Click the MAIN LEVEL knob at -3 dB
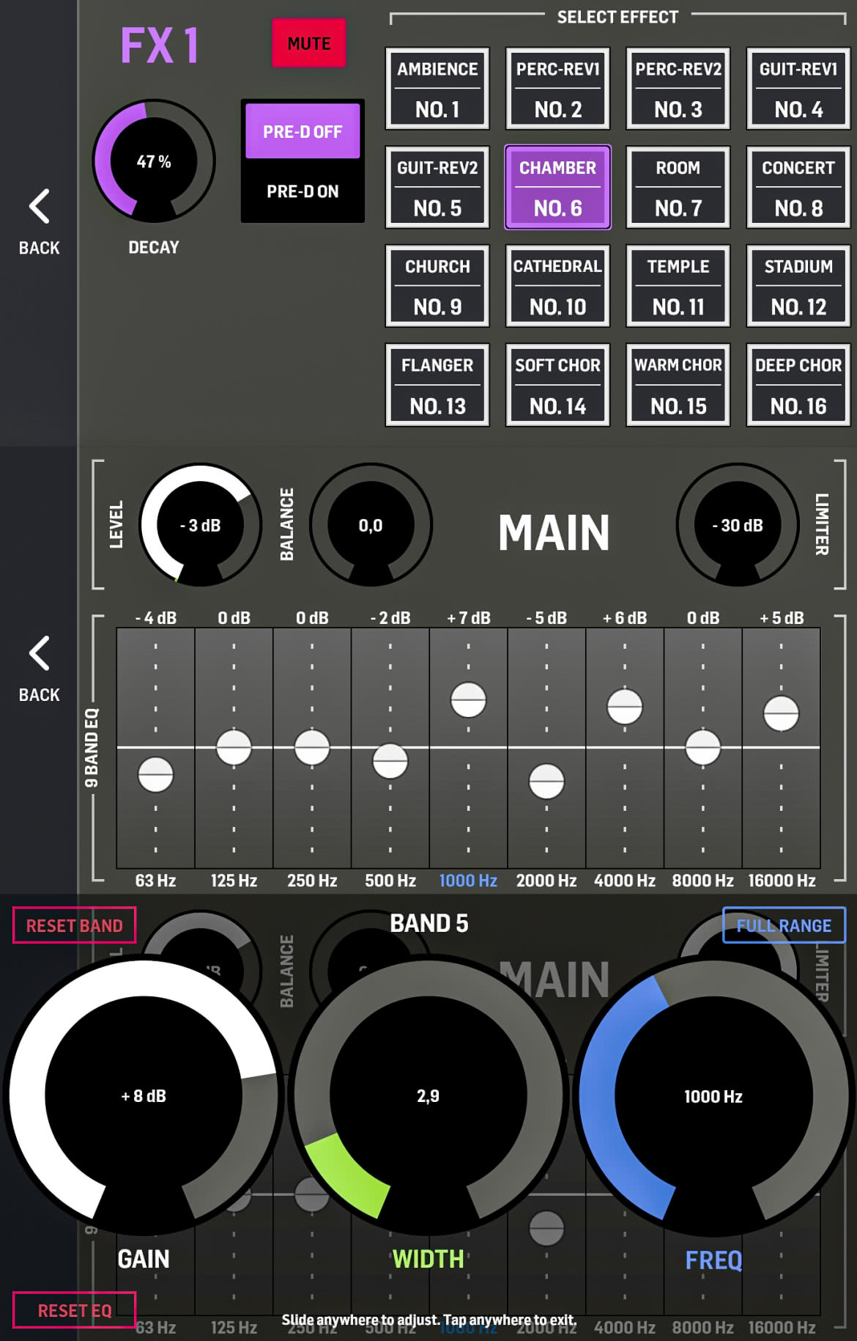The height and width of the screenshot is (1341, 857). pyautogui.click(x=201, y=525)
